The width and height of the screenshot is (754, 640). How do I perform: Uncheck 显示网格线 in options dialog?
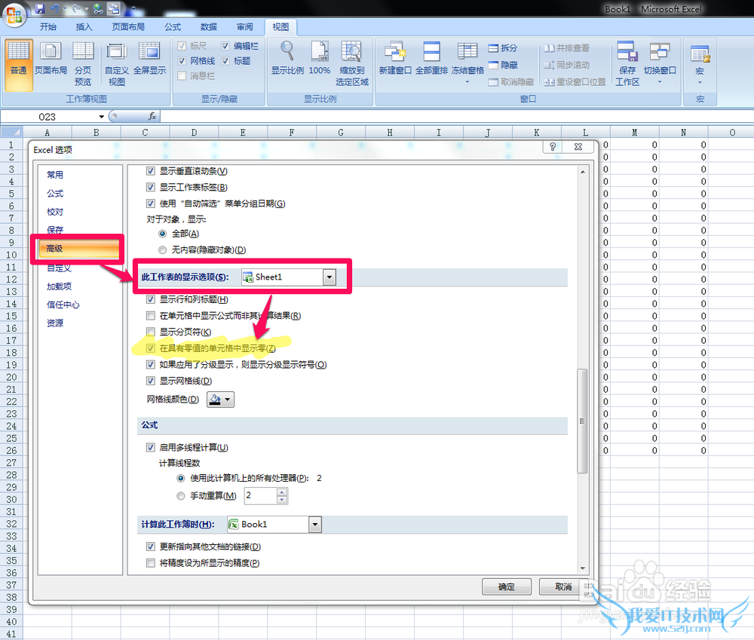tap(151, 381)
